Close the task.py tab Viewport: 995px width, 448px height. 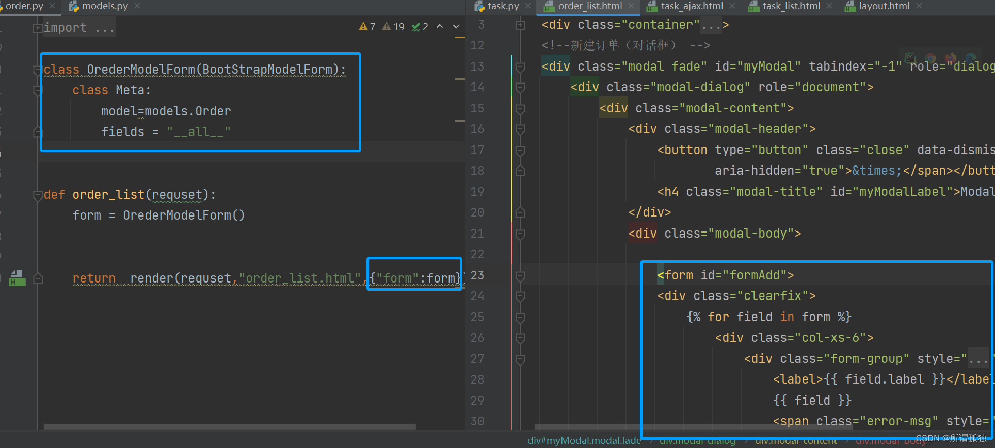(x=528, y=6)
